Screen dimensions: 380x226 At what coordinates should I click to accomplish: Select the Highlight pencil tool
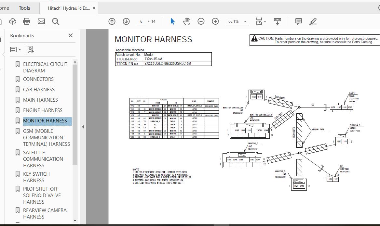(313, 21)
